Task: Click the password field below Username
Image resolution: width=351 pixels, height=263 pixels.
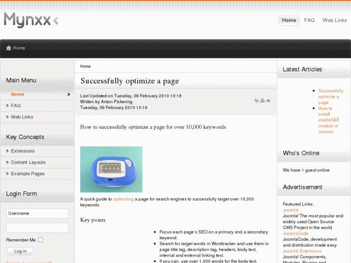Action: (x=37, y=228)
